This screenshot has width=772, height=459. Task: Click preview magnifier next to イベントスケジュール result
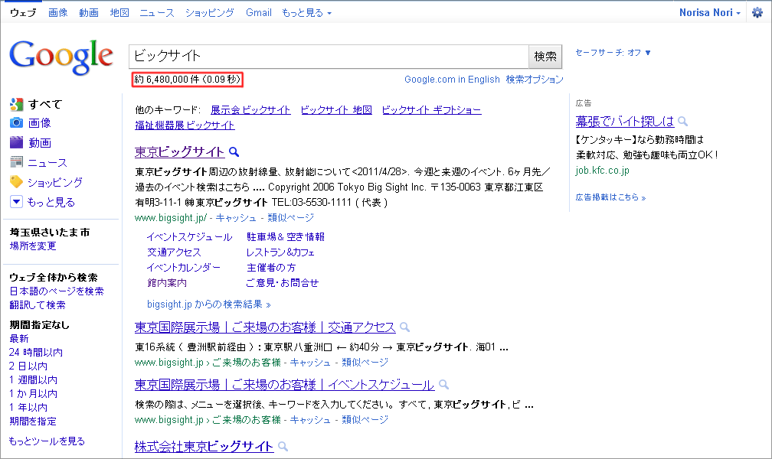click(x=443, y=384)
